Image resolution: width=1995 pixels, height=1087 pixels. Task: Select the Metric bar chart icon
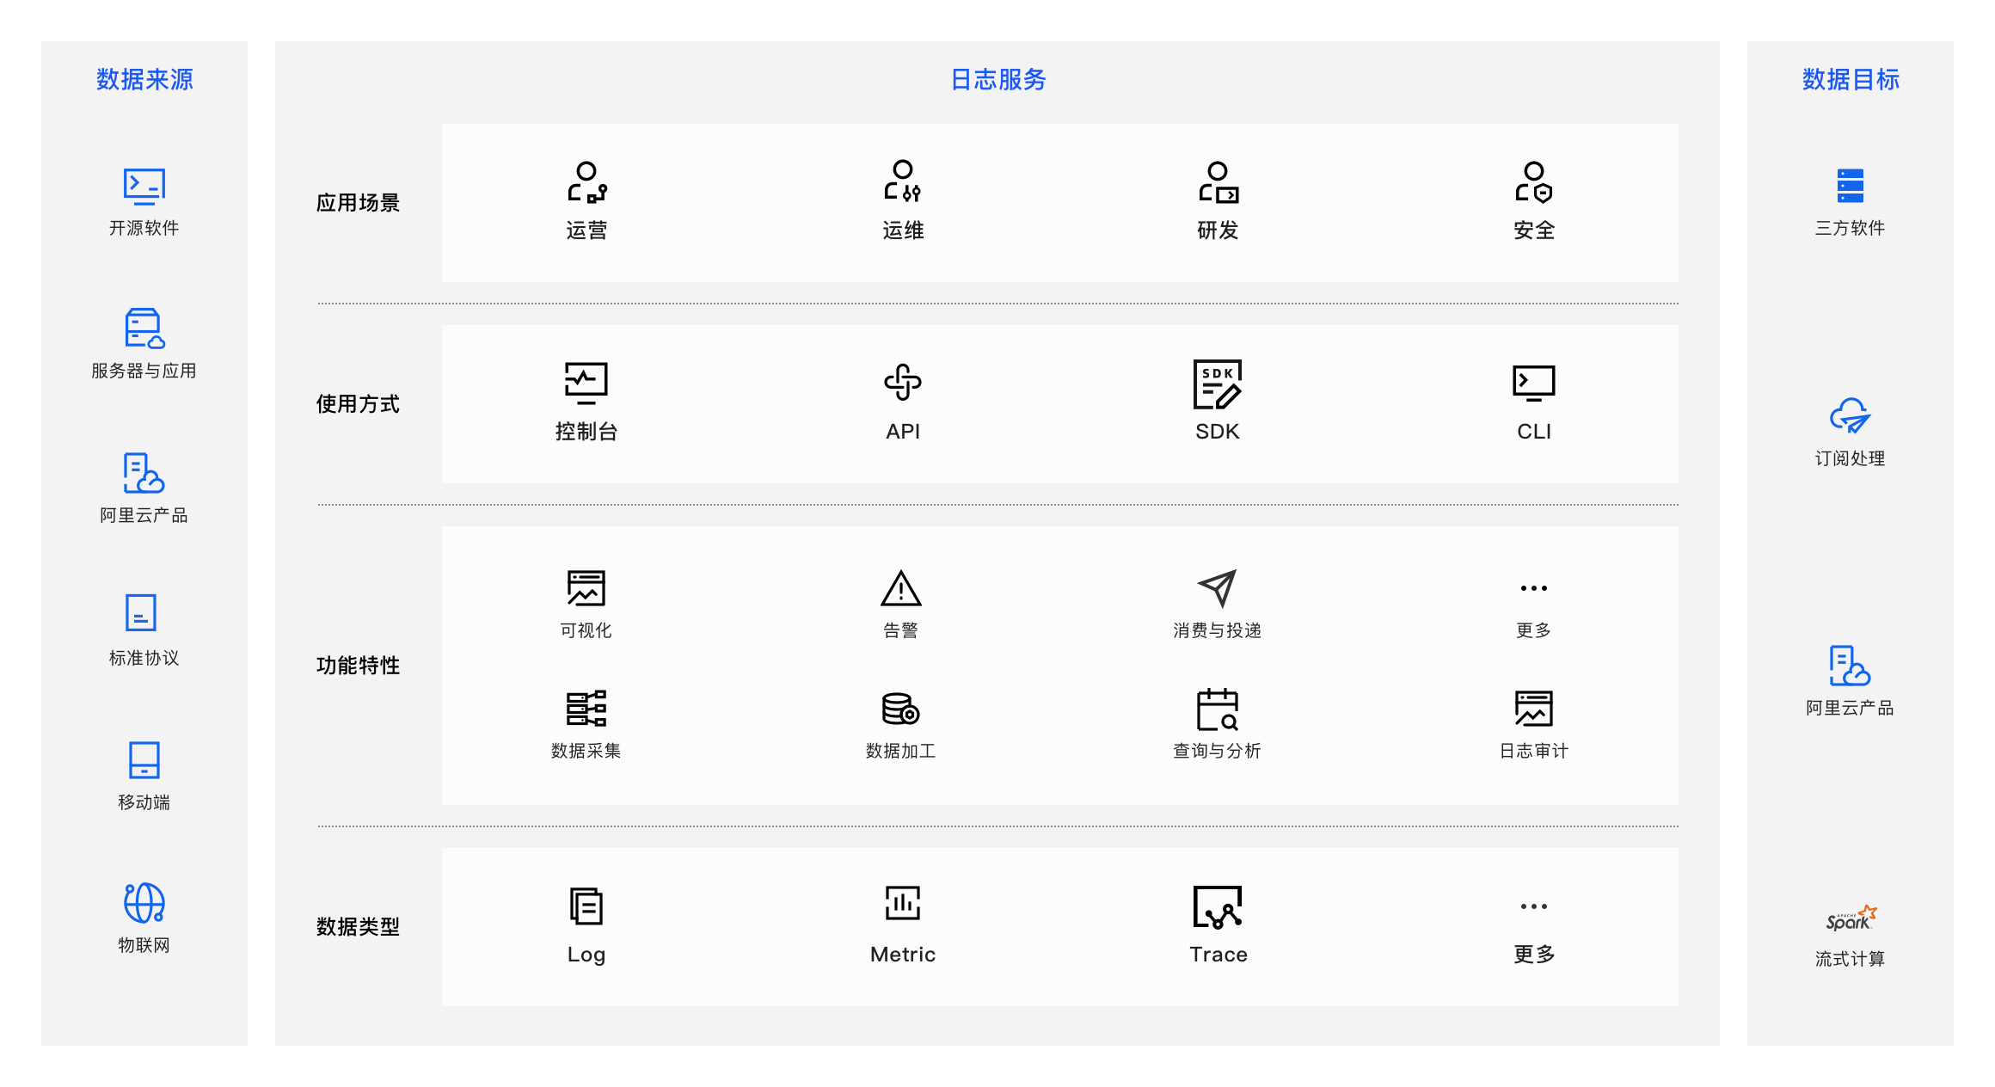point(902,904)
